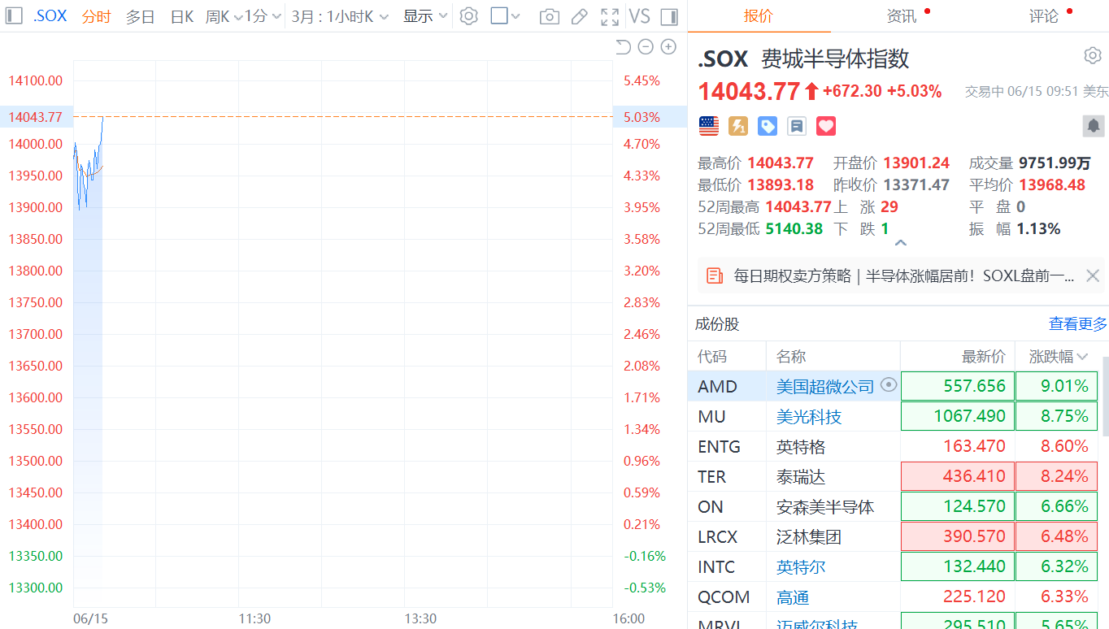Click the US flag market icon
Viewport: 1109px width, 629px height.
[x=709, y=126]
